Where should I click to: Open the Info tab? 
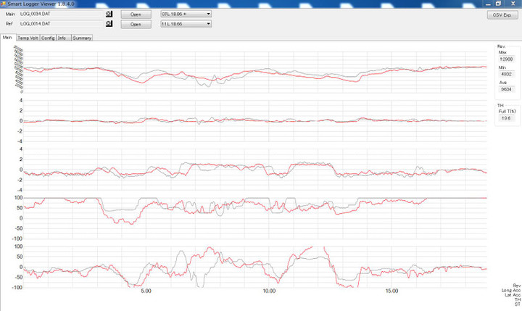coord(63,37)
